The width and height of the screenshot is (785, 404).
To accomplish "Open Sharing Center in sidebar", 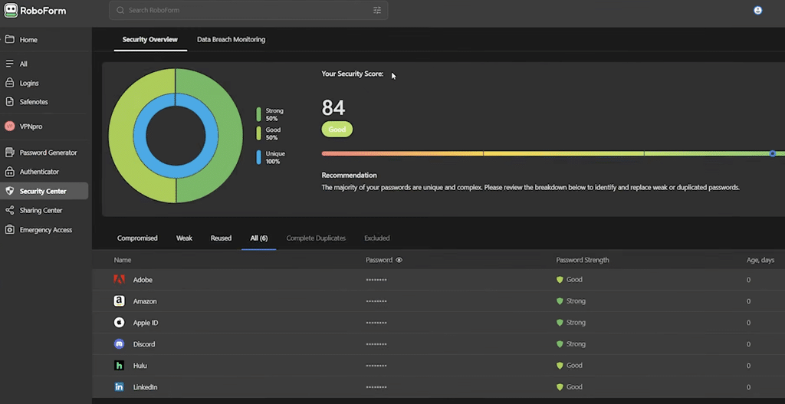I will tap(45, 210).
